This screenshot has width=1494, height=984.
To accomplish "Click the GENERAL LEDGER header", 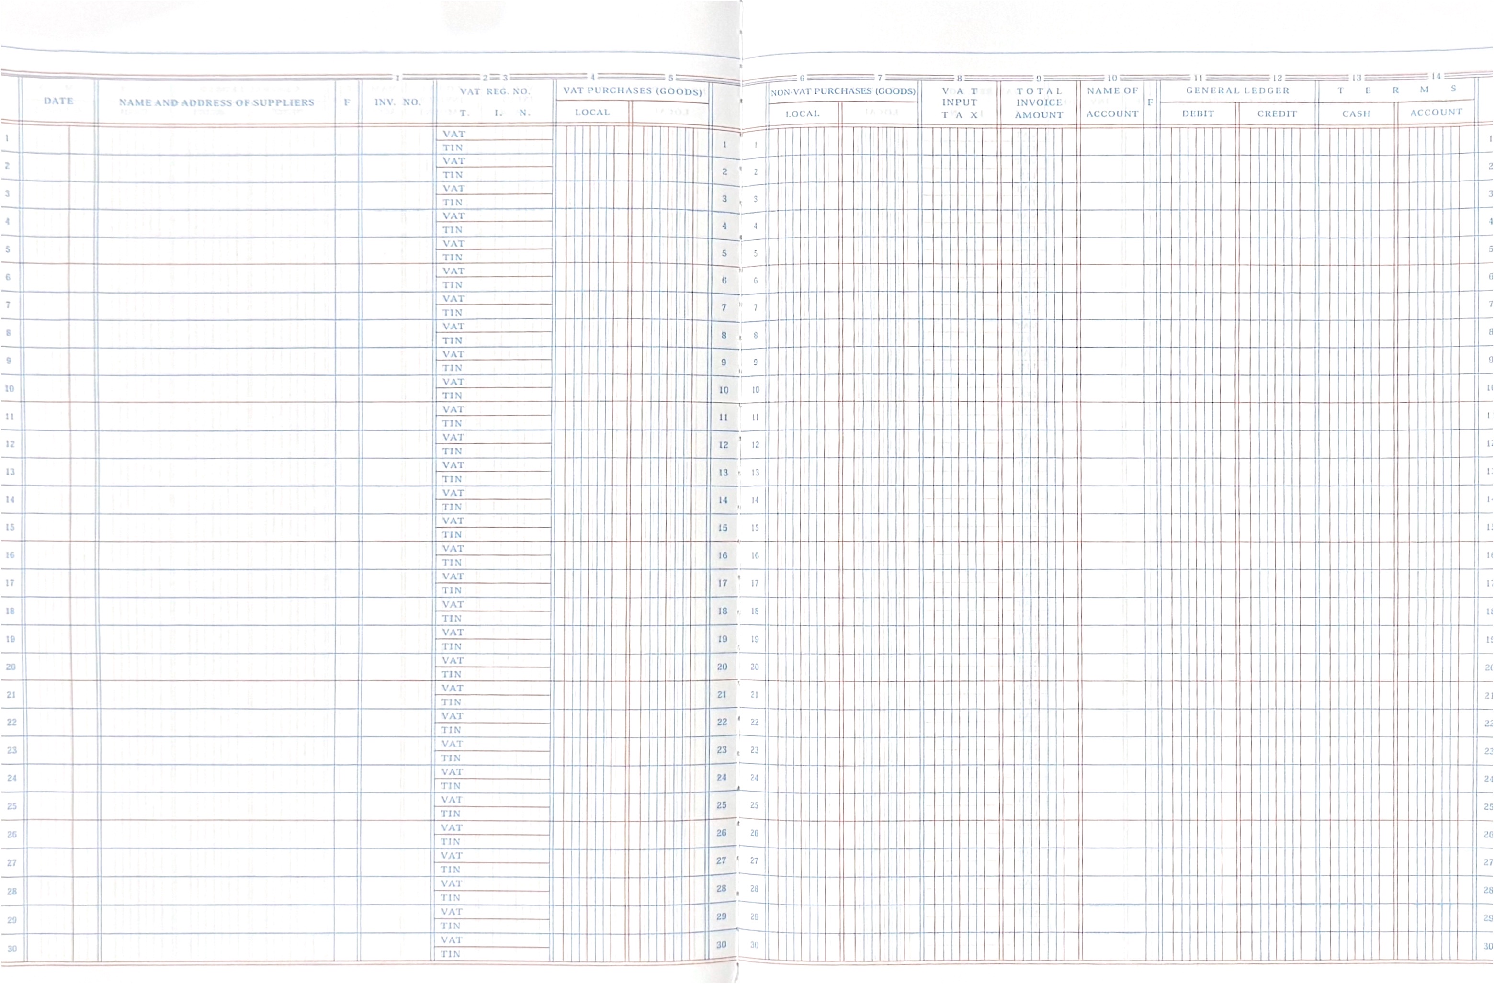I will point(1237,91).
